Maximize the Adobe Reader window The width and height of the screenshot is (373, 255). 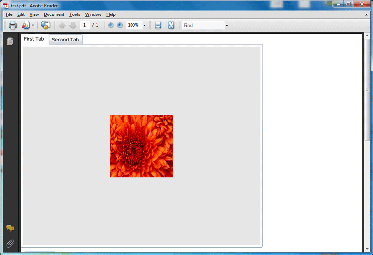click(348, 4)
